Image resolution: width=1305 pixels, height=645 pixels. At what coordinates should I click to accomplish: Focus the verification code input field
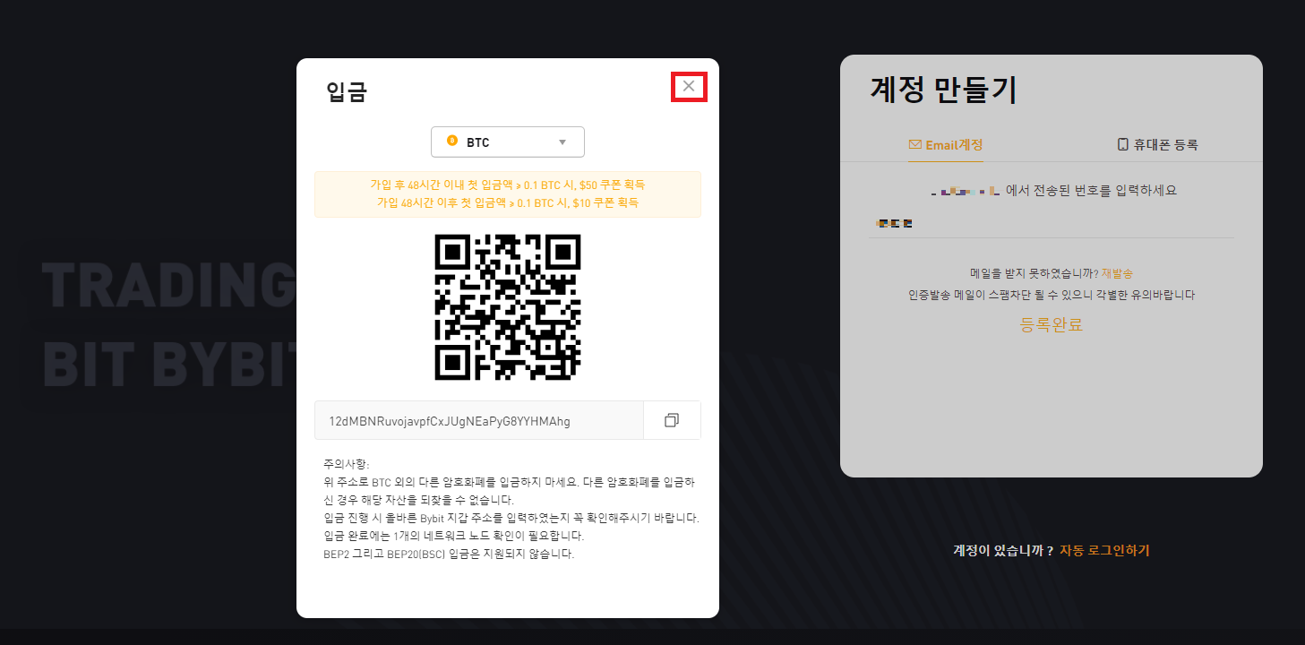click(x=1052, y=223)
